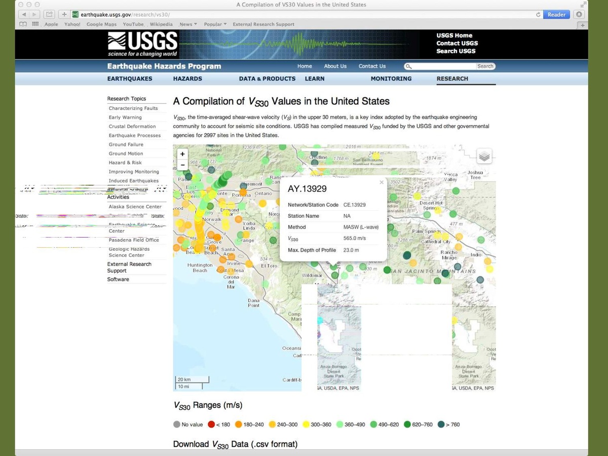Close the AY.13929 station popup
This screenshot has height=456, width=608.
[382, 182]
